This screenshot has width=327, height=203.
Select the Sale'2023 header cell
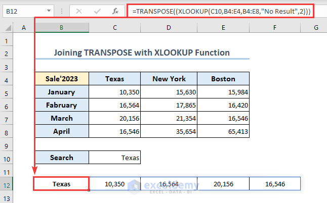61,79
